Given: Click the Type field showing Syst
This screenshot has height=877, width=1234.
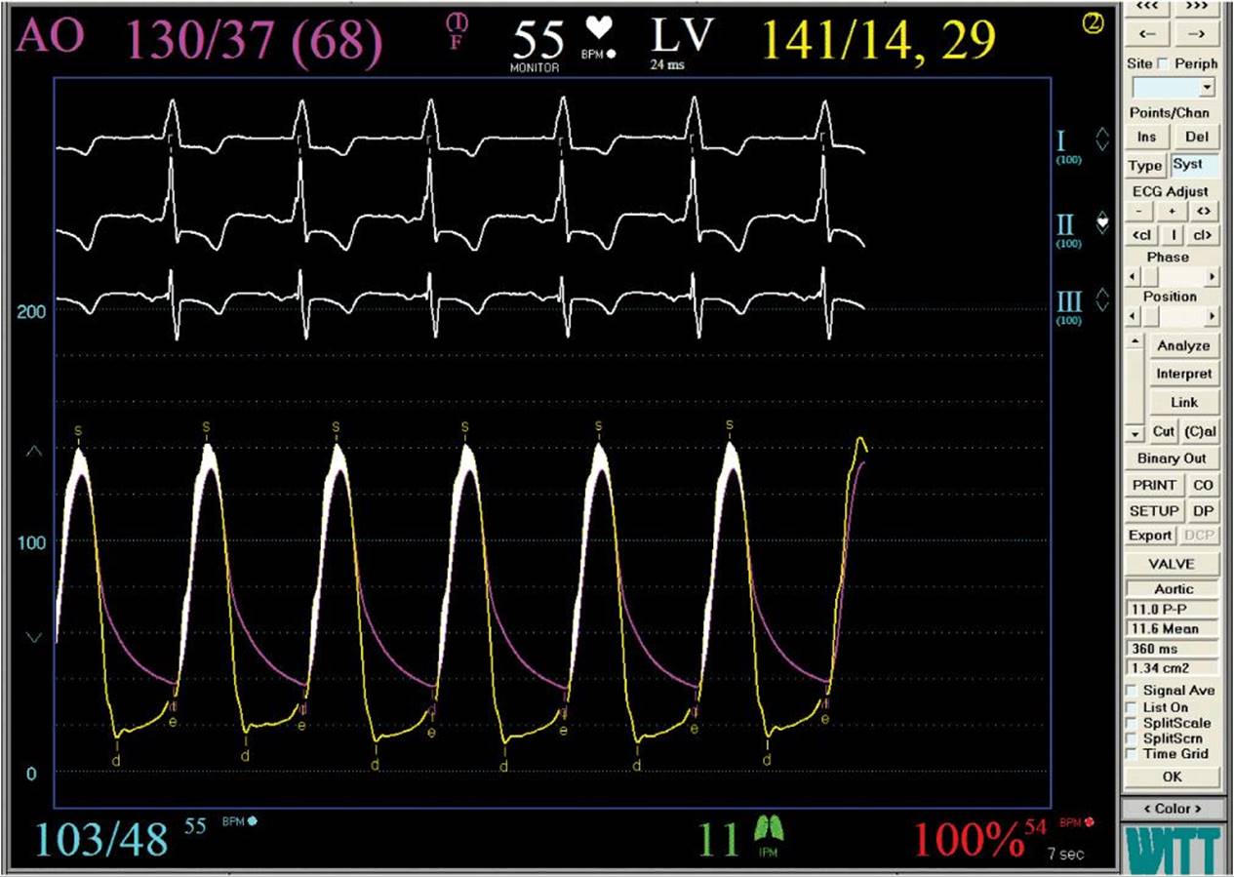Looking at the screenshot, I should coord(1193,165).
